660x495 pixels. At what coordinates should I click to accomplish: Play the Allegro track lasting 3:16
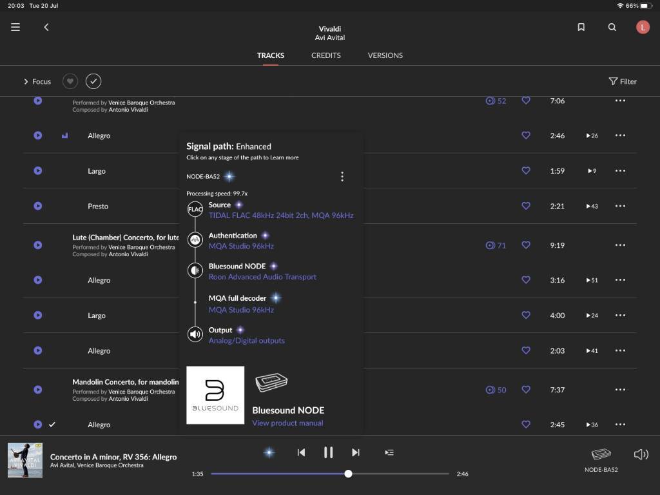click(38, 280)
